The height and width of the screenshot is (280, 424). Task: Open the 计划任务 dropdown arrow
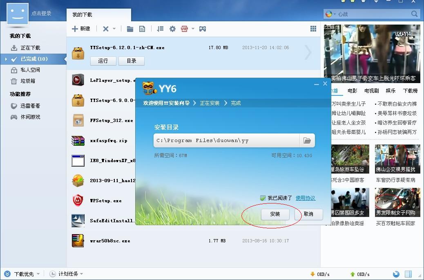[x=81, y=274]
